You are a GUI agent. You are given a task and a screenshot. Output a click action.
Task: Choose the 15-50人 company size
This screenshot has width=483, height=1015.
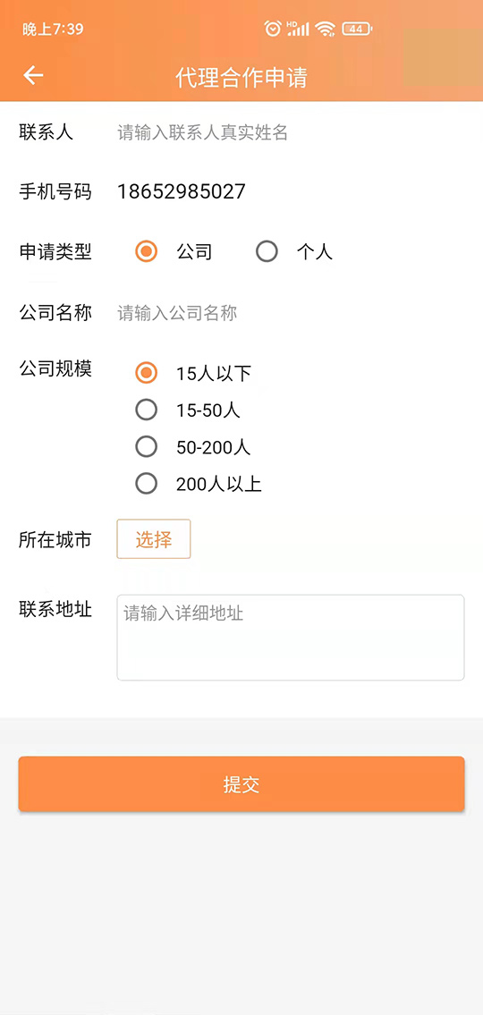(x=147, y=410)
